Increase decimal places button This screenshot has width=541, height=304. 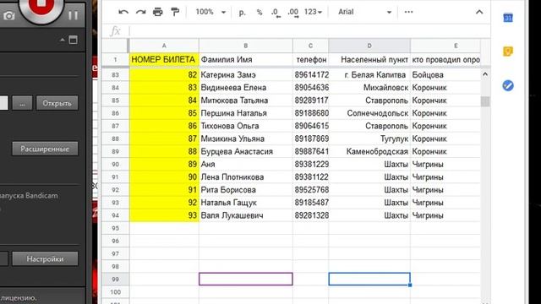click(x=293, y=13)
